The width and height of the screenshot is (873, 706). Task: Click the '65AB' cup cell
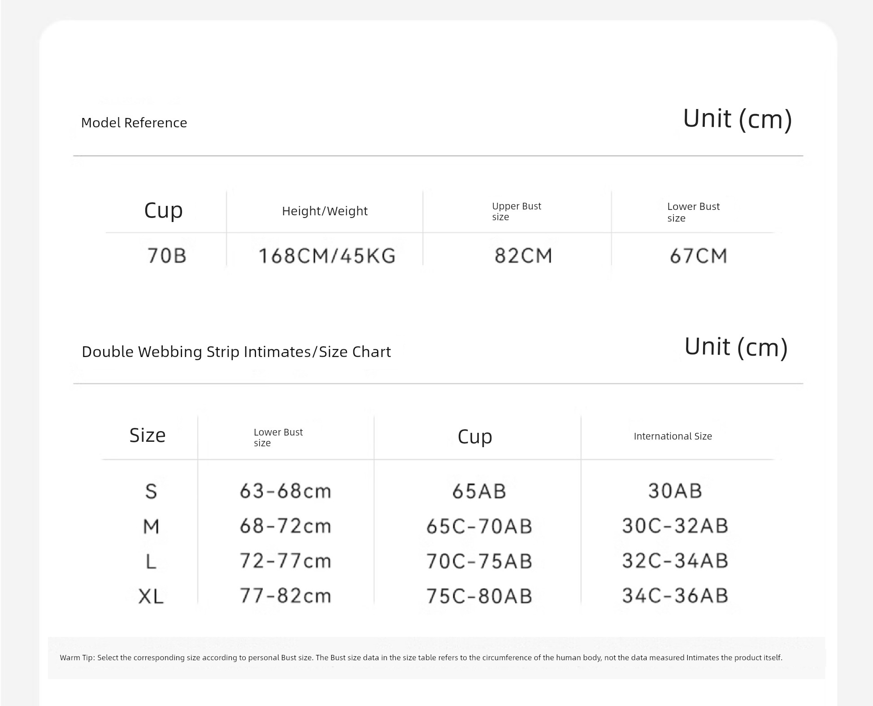pyautogui.click(x=479, y=491)
